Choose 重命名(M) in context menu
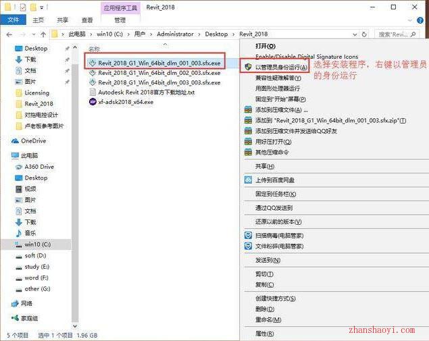This screenshot has width=429, height=341. coord(268,320)
